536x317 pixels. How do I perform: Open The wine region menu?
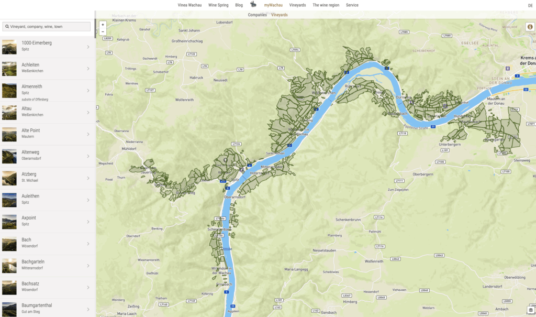click(x=326, y=5)
